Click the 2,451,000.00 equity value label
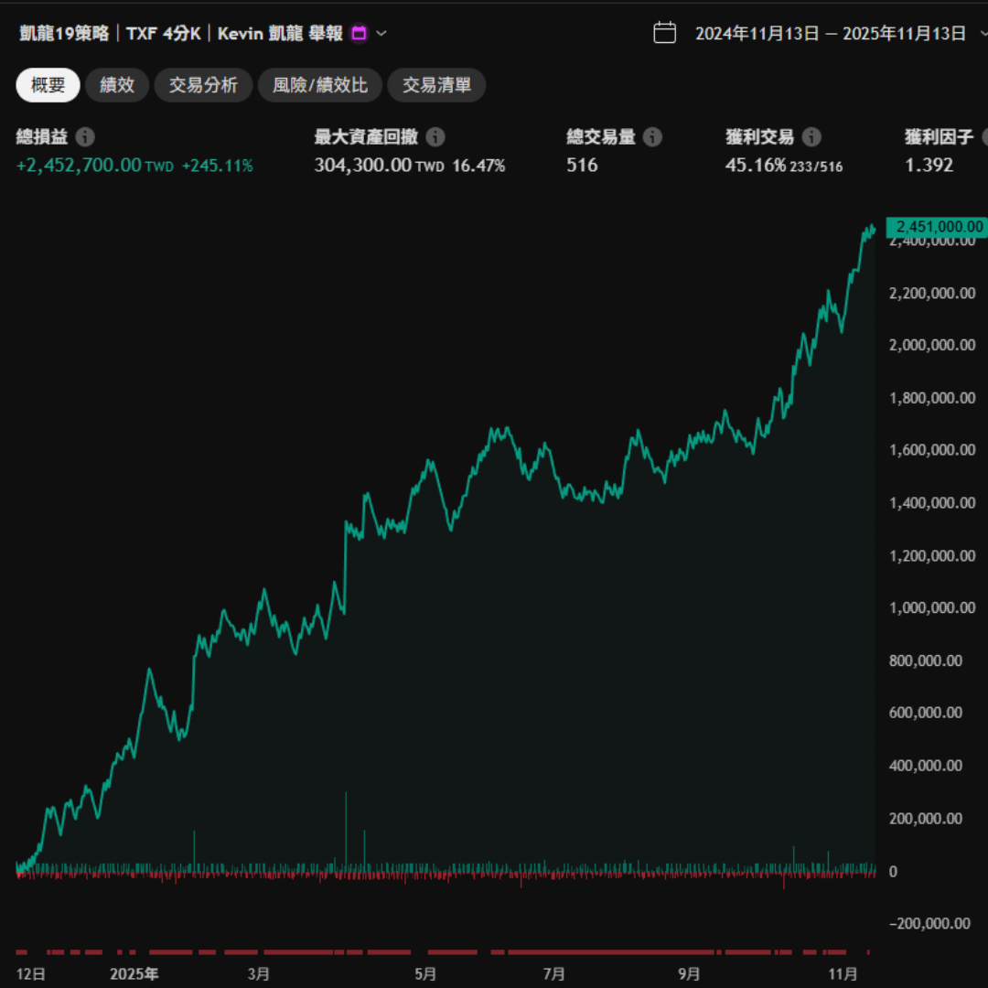The image size is (988, 988). tap(940, 227)
